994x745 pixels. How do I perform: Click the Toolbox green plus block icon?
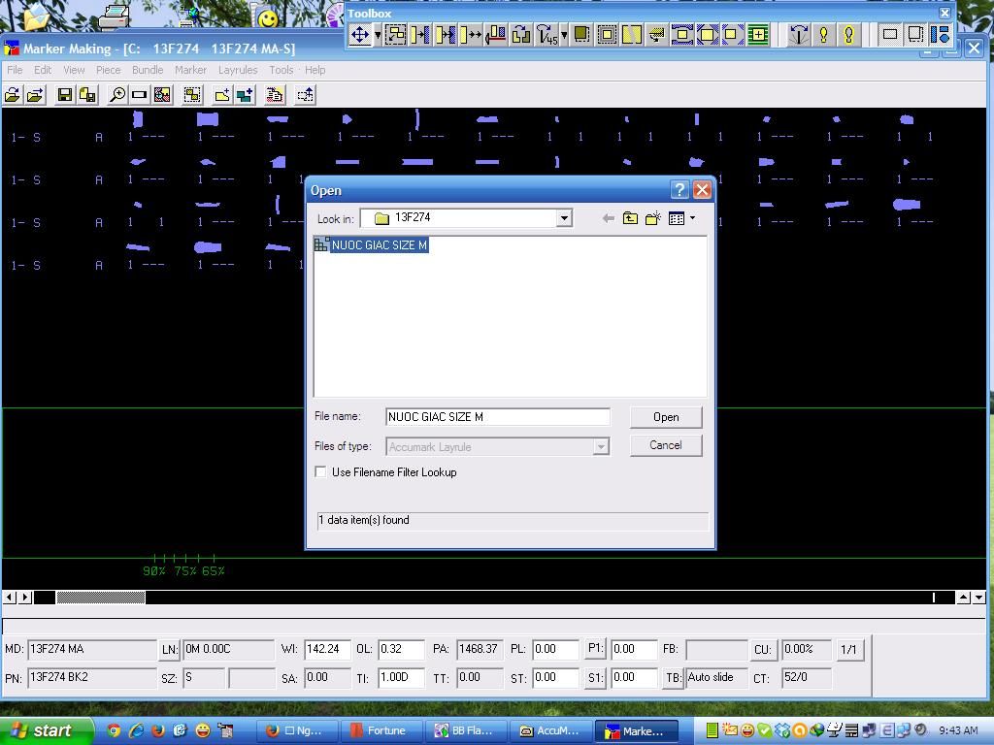(757, 34)
